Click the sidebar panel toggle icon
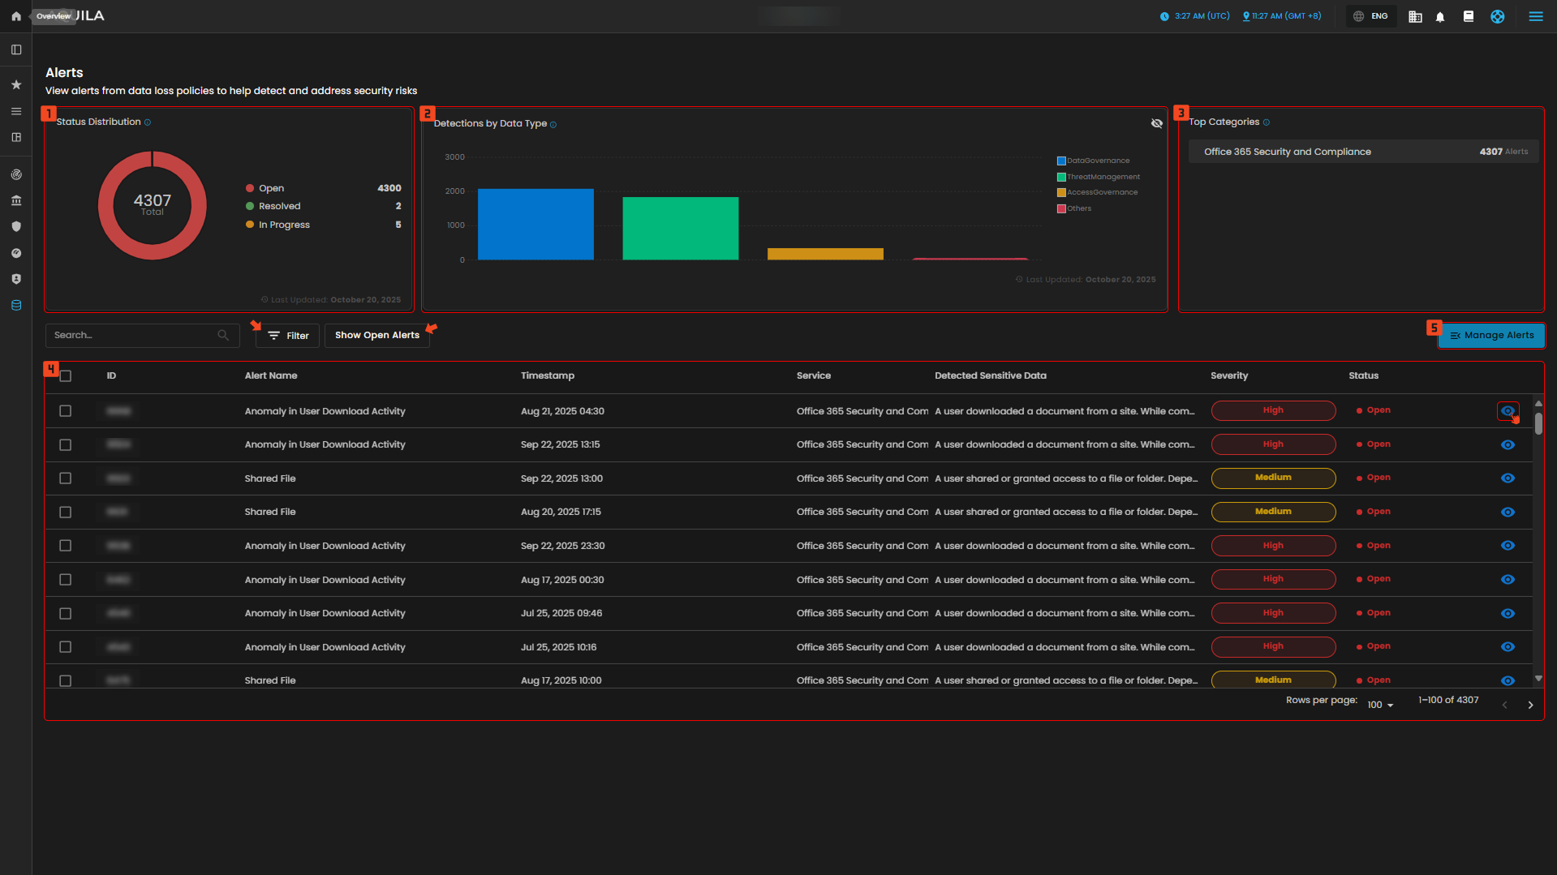1557x875 pixels. (15, 49)
